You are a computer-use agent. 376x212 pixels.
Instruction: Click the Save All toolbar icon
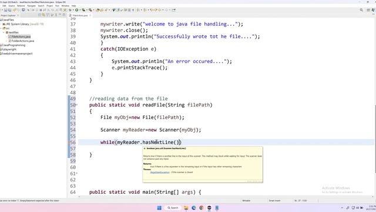click(x=9, y=10)
